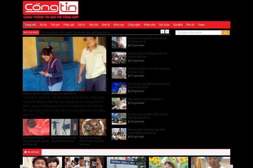Open the Công nghệ section

(134, 25)
